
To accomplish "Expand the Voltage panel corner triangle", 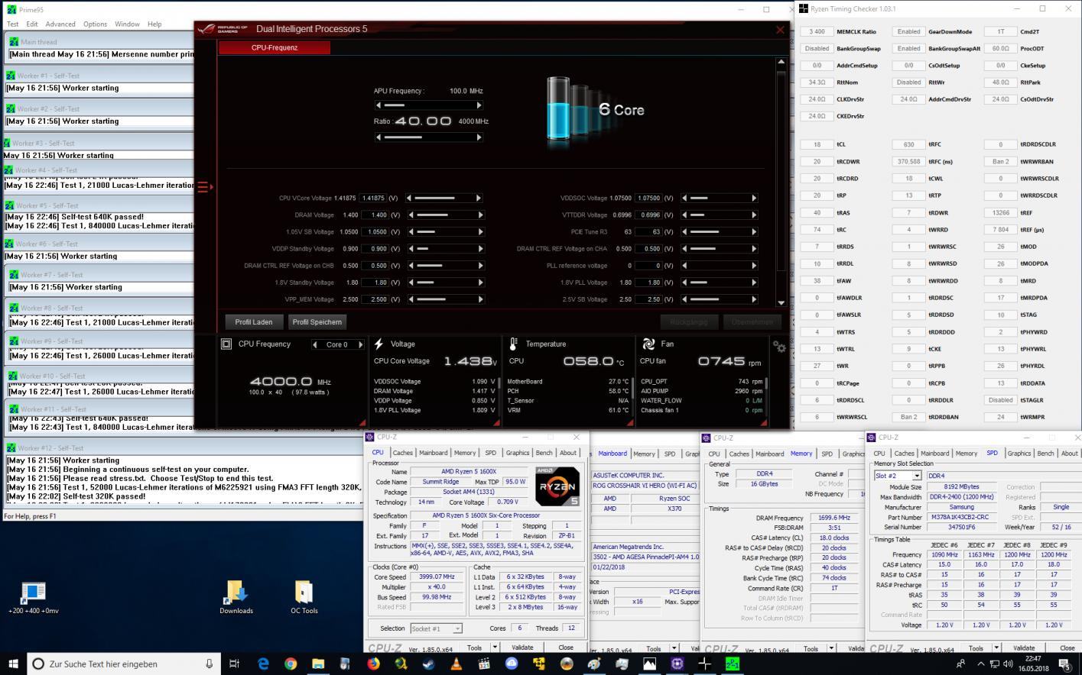I will [496, 421].
